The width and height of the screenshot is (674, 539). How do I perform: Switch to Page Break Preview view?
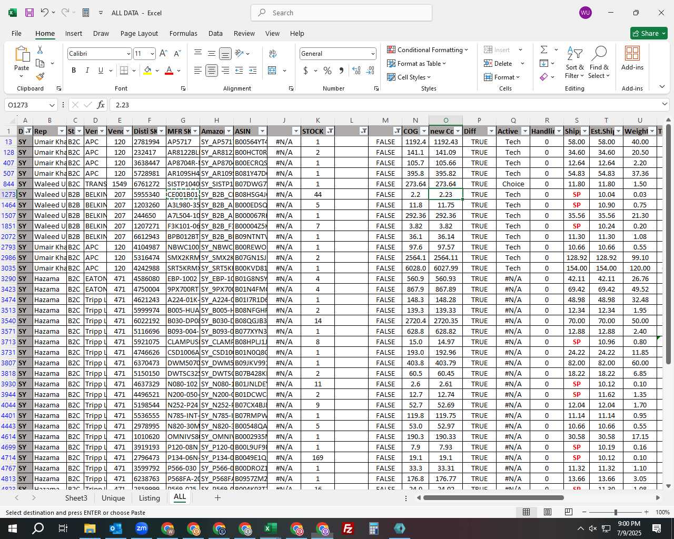click(x=568, y=512)
